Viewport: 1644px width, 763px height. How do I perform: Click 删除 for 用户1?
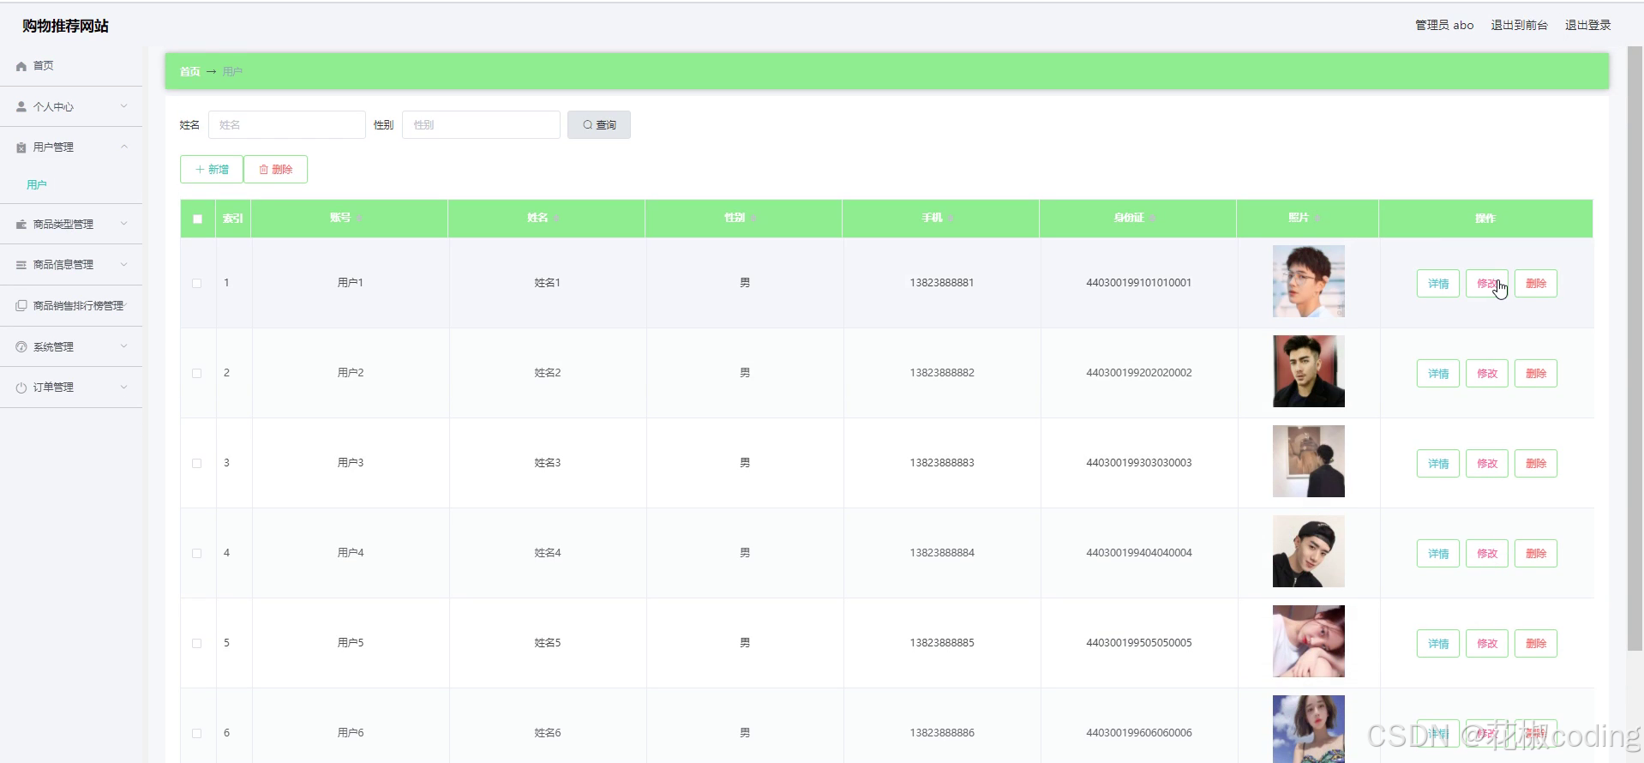(x=1536, y=284)
